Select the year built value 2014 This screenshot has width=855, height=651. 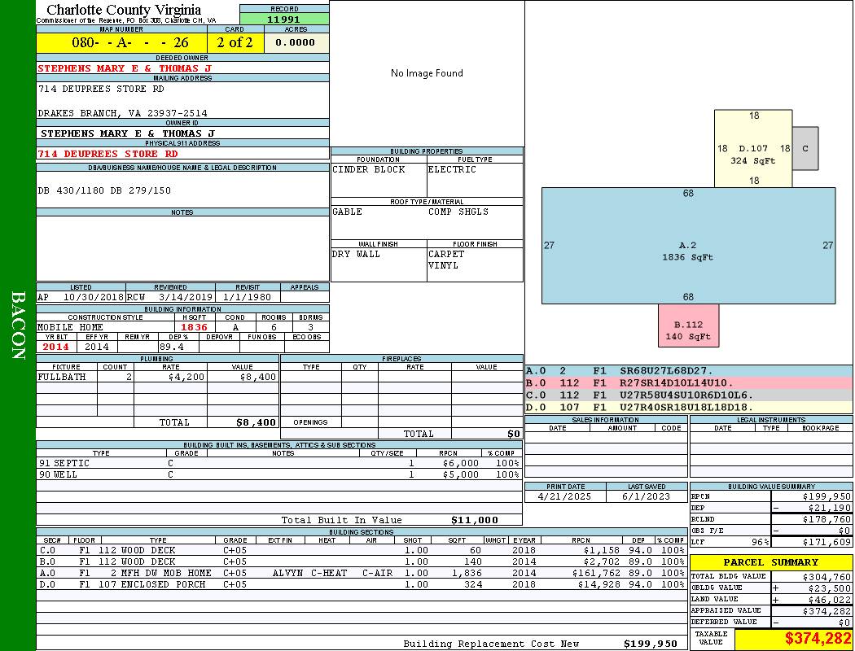pyautogui.click(x=56, y=347)
